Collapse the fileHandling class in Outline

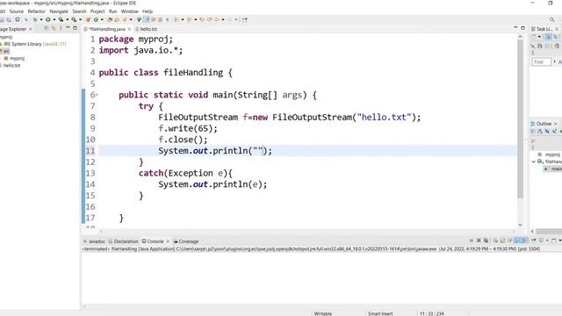[534, 162]
